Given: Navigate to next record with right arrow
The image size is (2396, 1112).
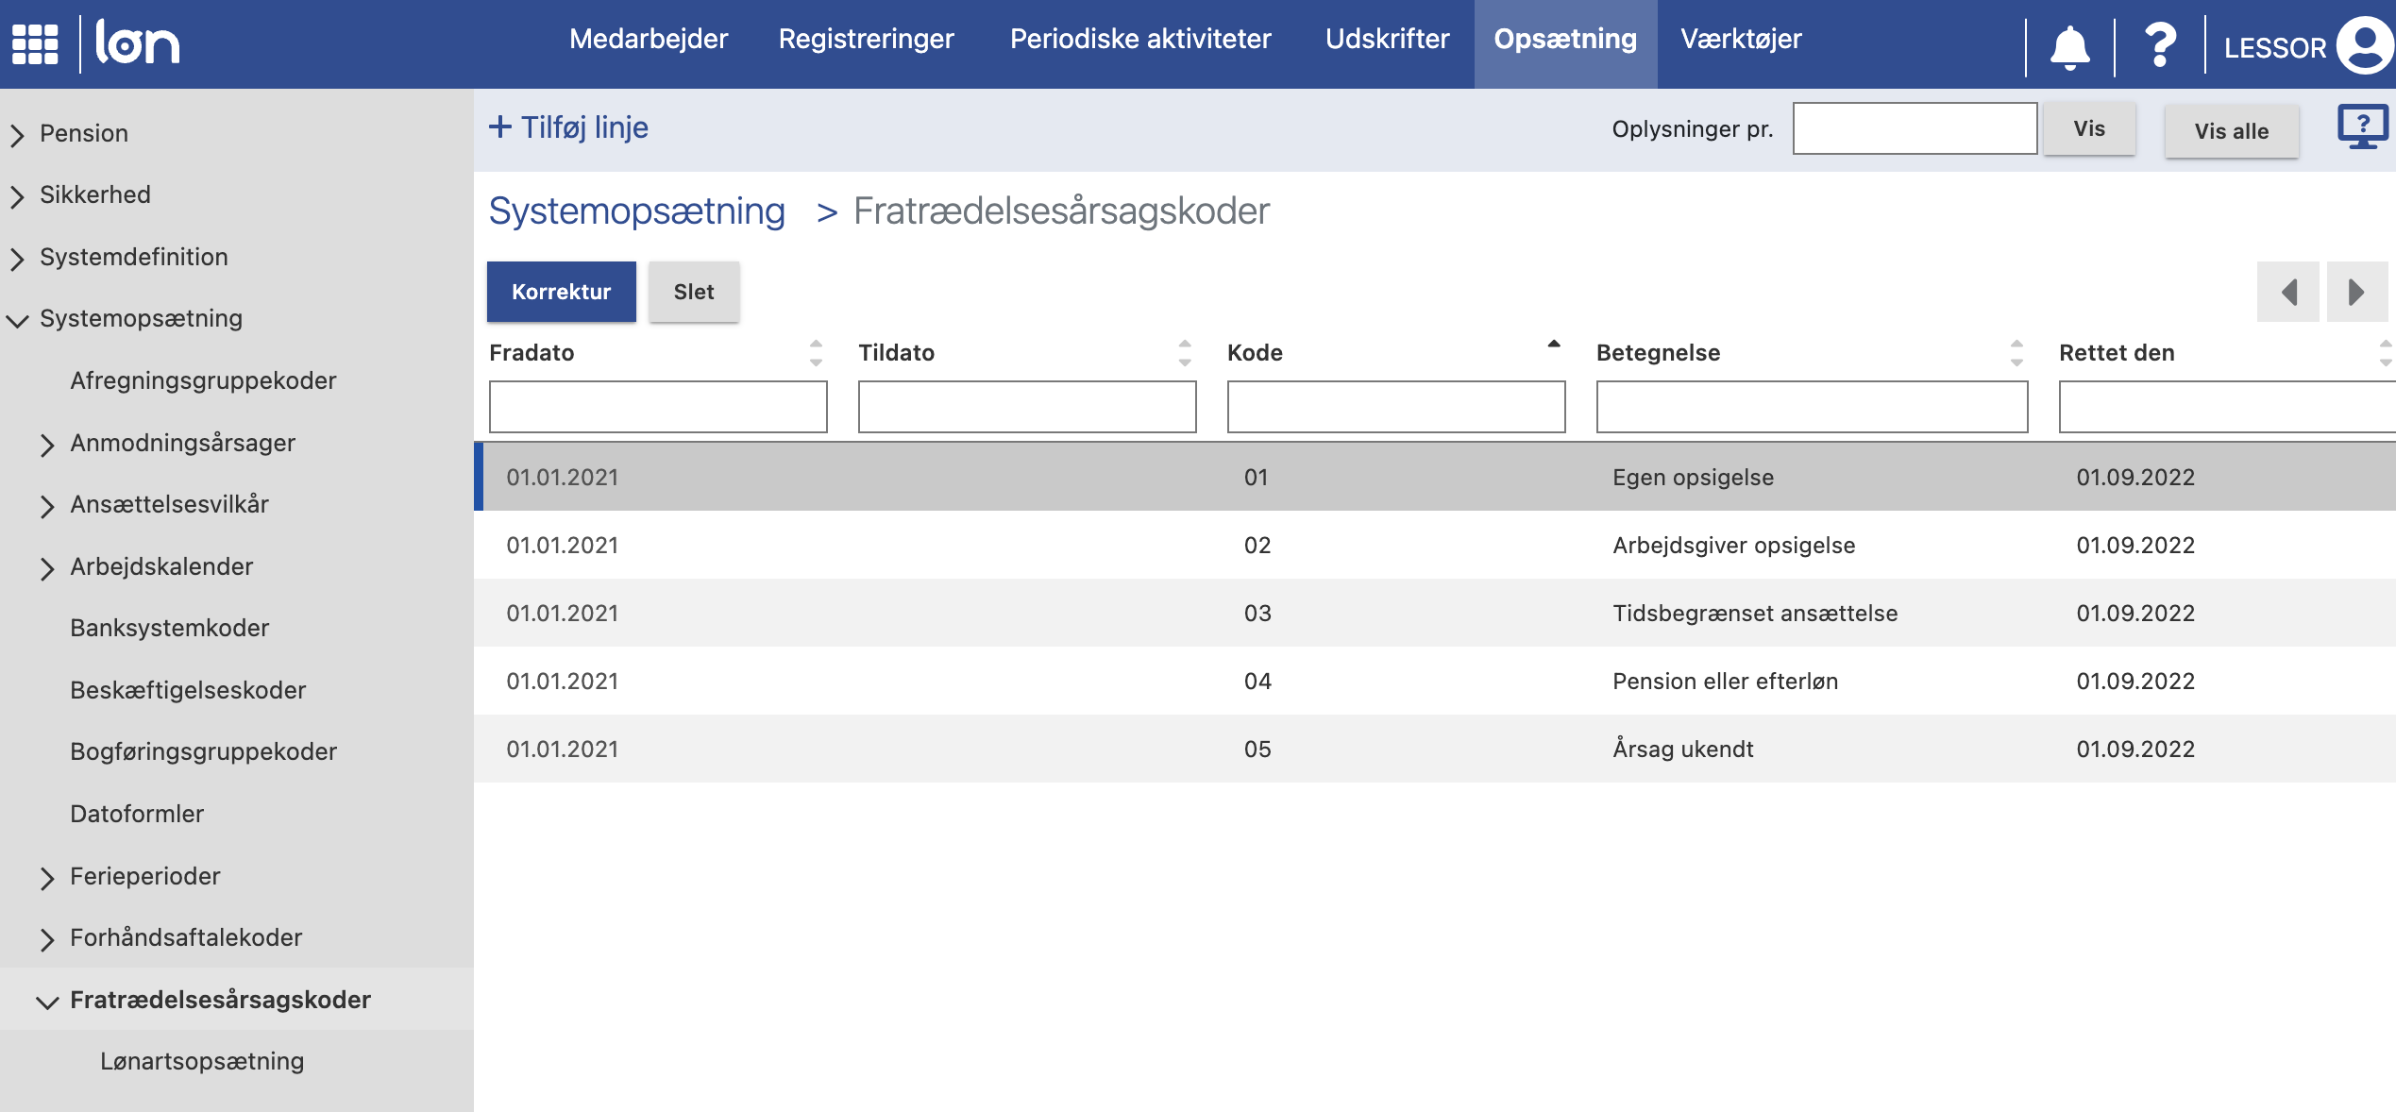Looking at the screenshot, I should (2356, 292).
